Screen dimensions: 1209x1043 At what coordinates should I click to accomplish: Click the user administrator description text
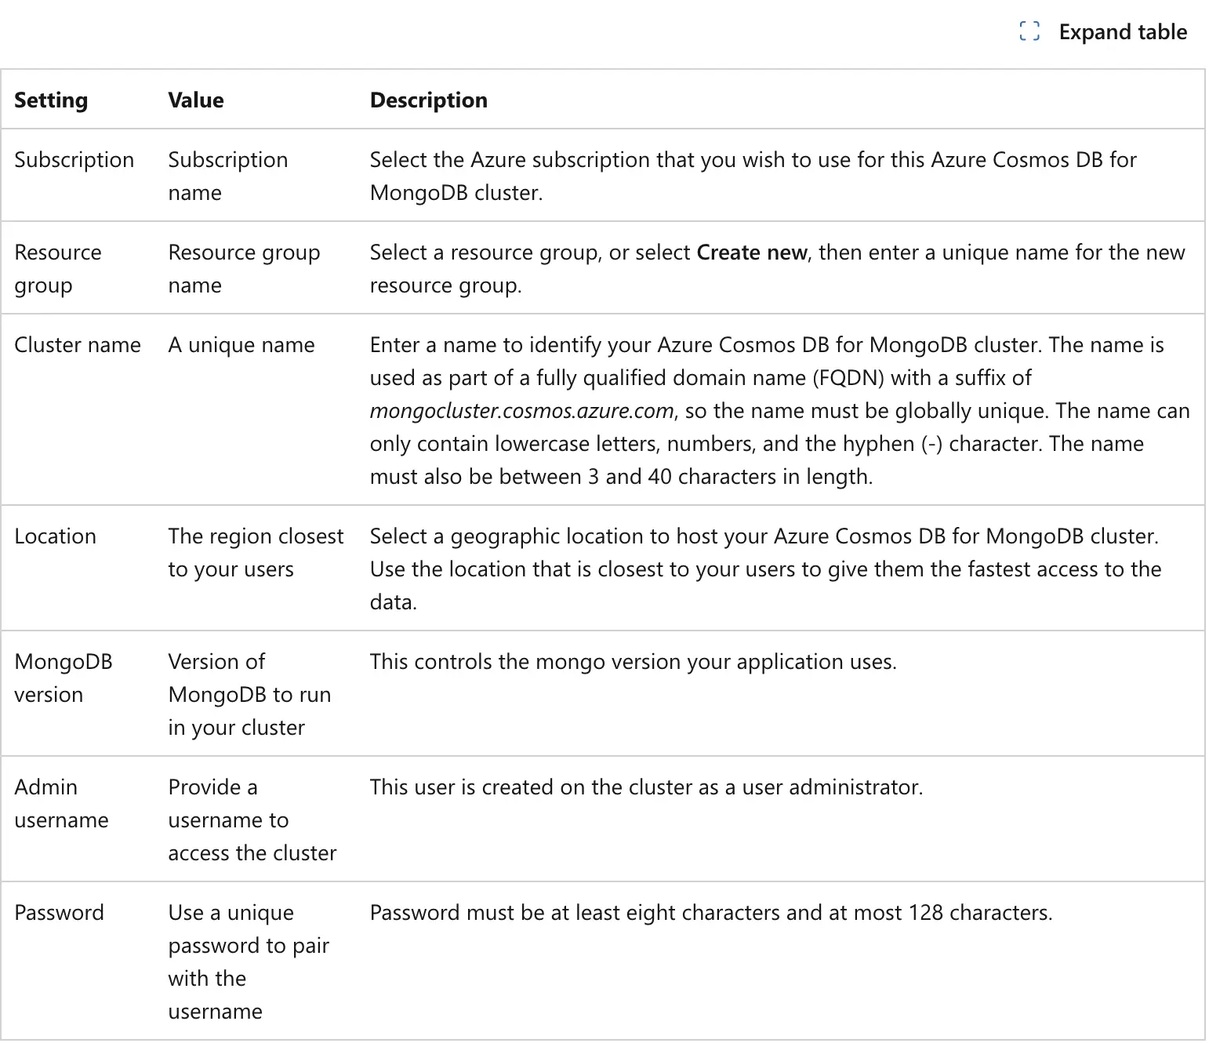pyautogui.click(x=646, y=787)
